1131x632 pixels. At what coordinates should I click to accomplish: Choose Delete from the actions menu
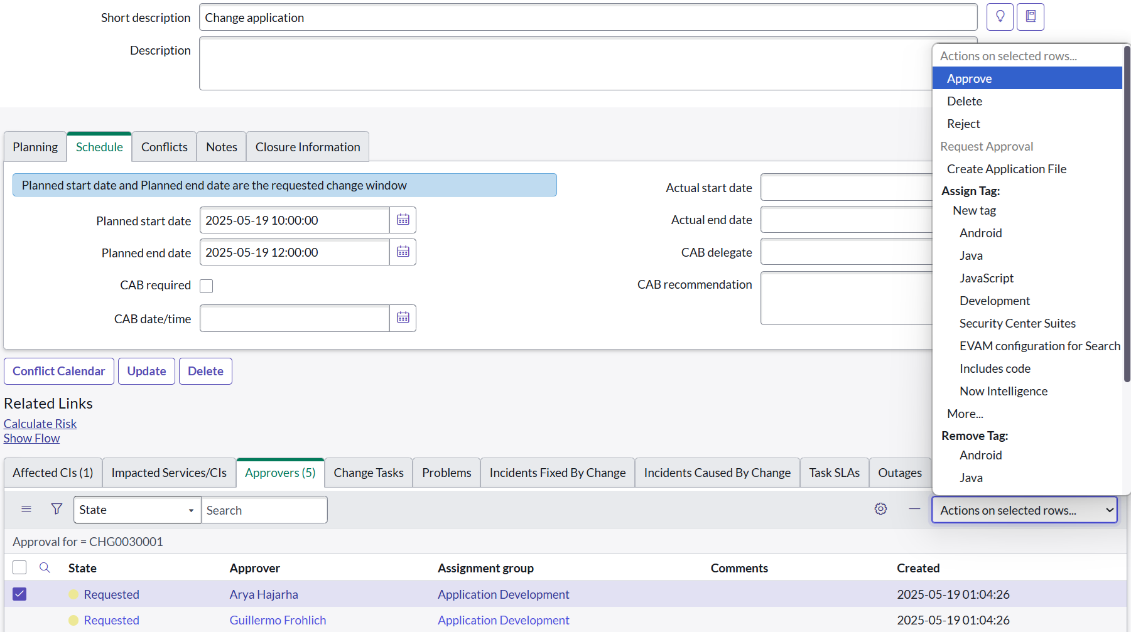pyautogui.click(x=1027, y=101)
